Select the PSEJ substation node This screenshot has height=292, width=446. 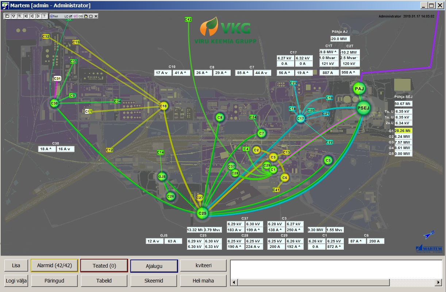[363, 108]
